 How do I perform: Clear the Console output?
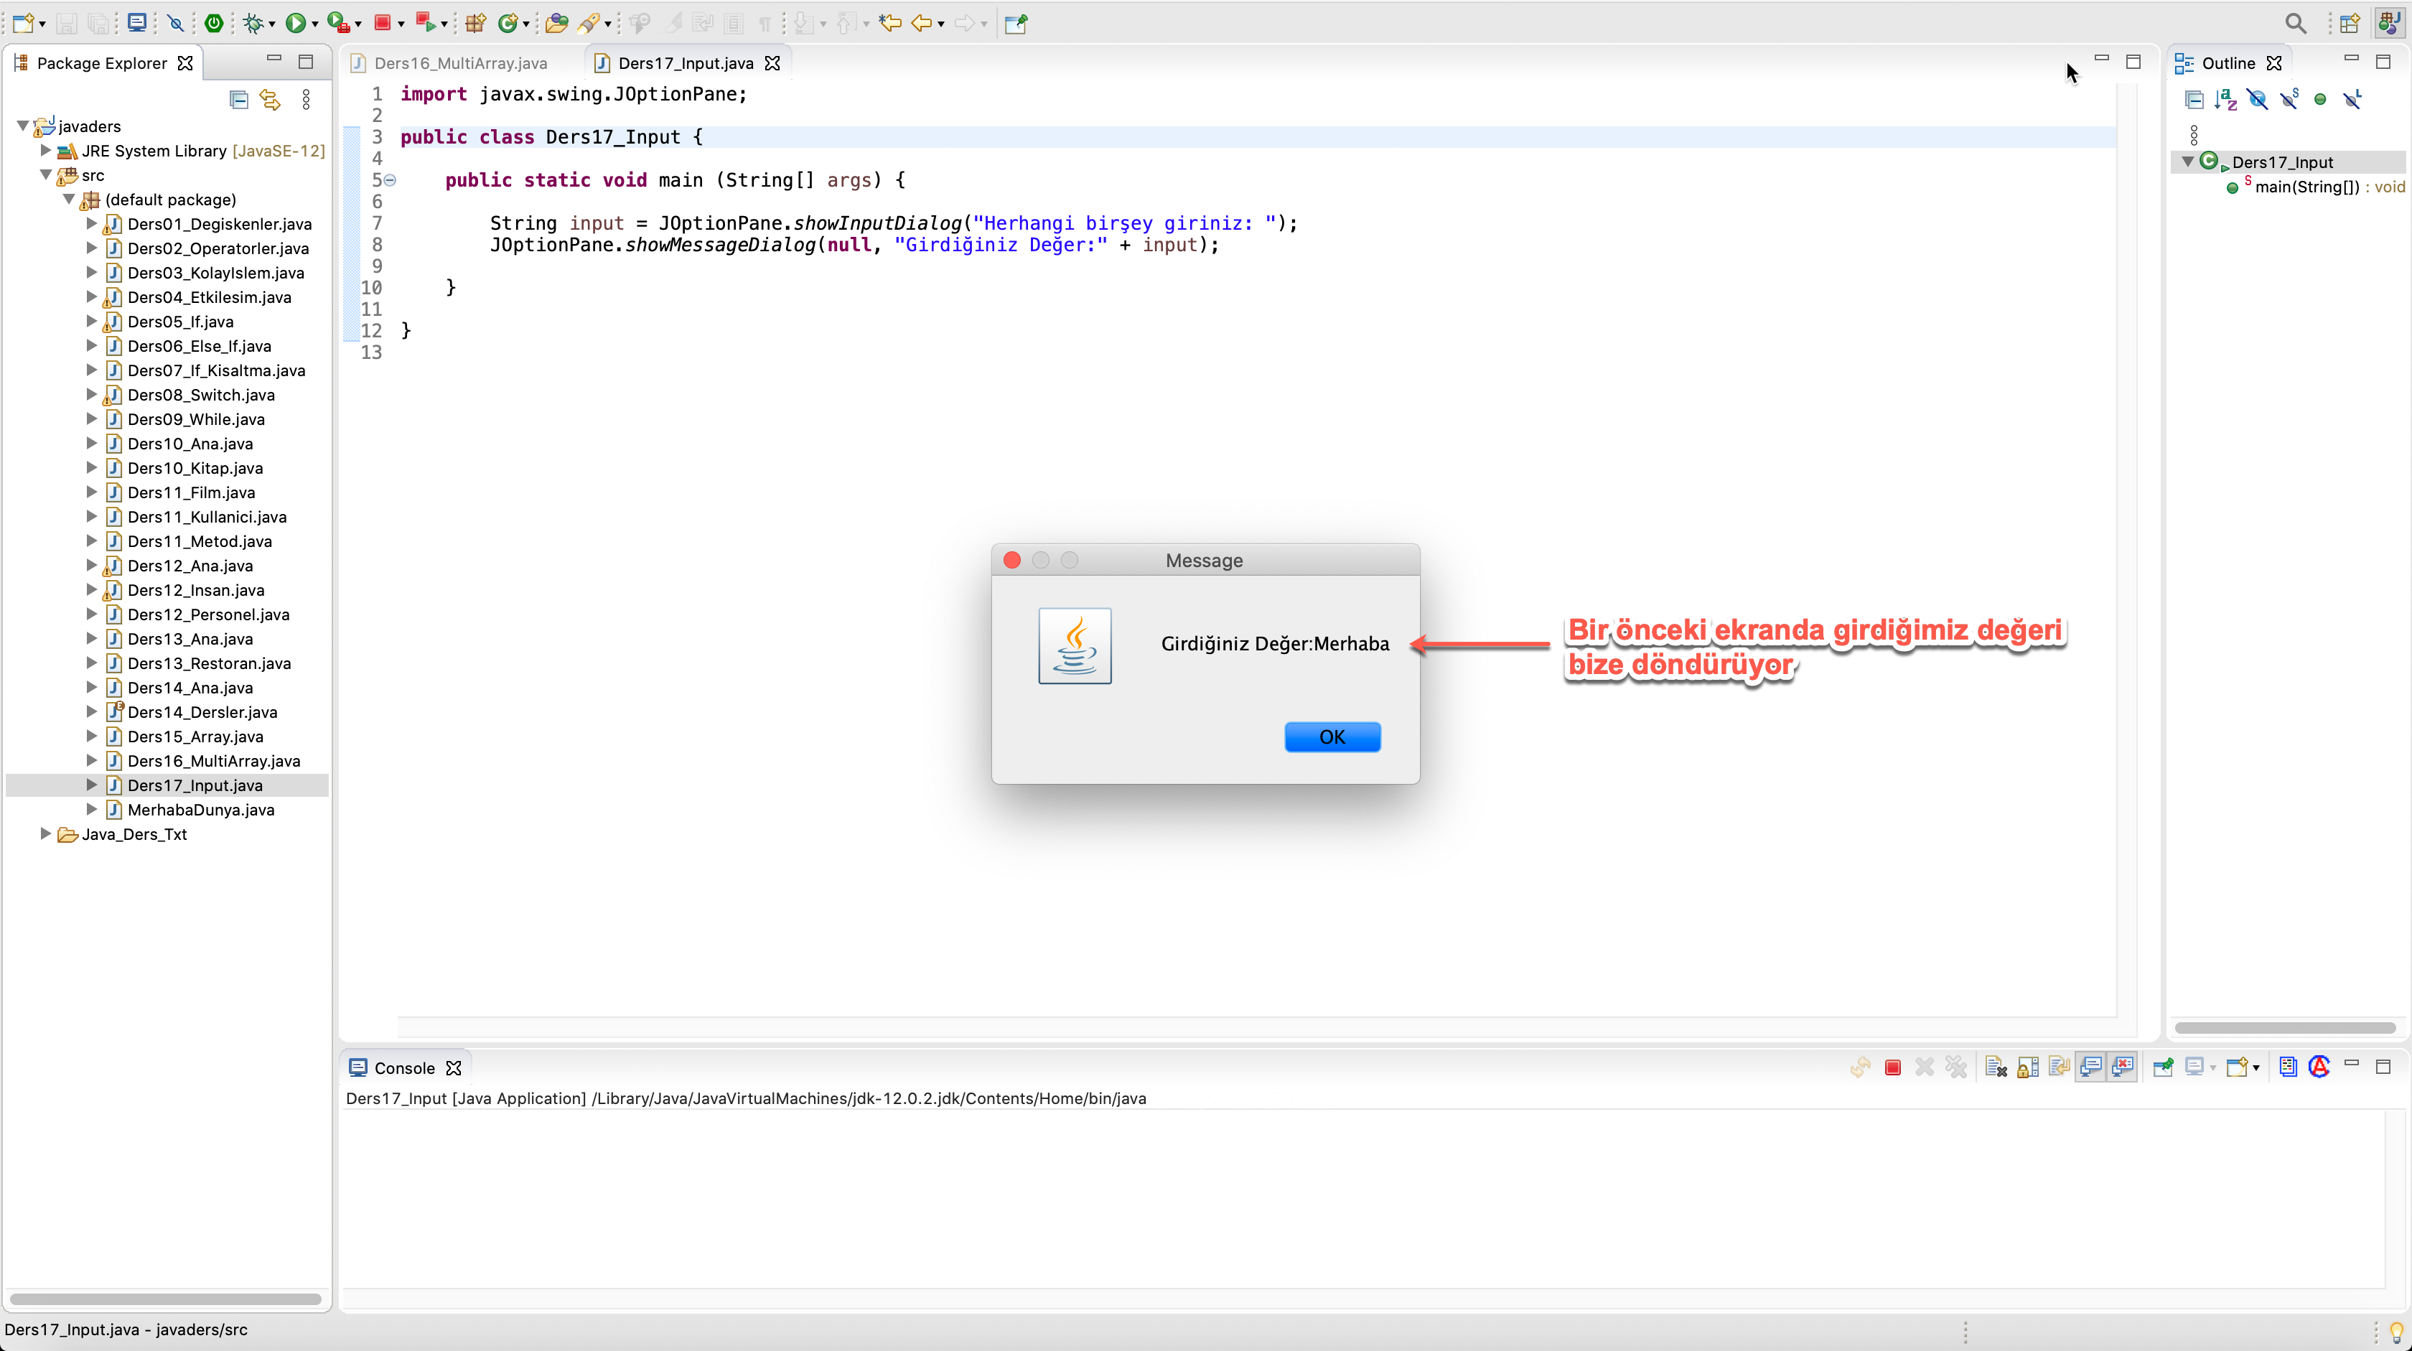click(1996, 1068)
